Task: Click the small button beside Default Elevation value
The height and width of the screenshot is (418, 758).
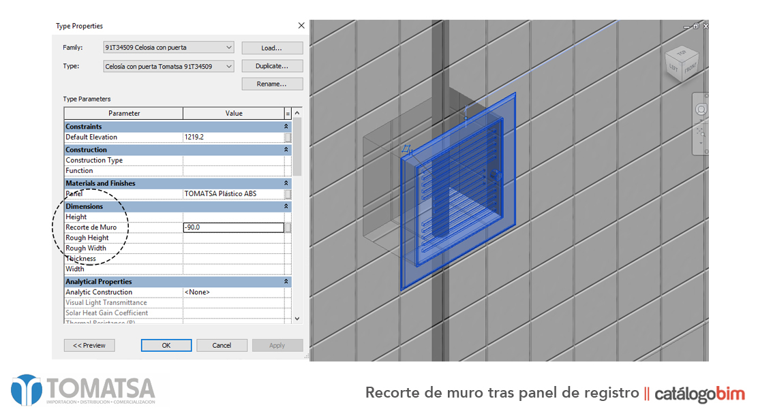Action: (x=288, y=137)
